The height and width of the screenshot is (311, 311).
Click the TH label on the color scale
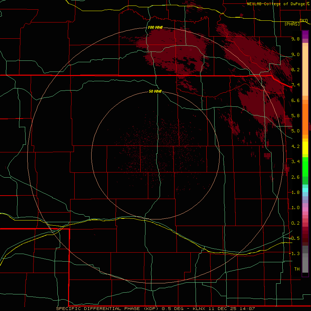point(297,269)
